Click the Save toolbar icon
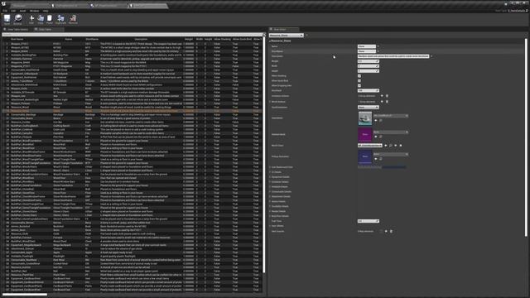530x298 pixels. pyautogui.click(x=7, y=19)
